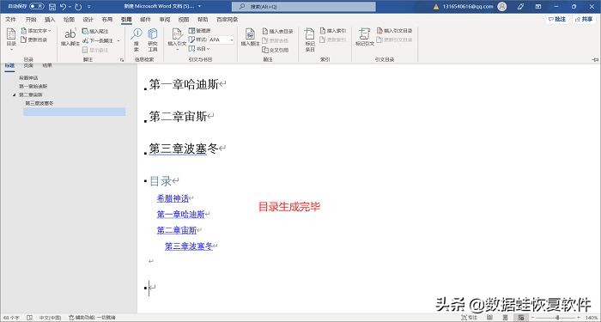
Task: Click 插入索引 Insert Index
Action: click(333, 30)
